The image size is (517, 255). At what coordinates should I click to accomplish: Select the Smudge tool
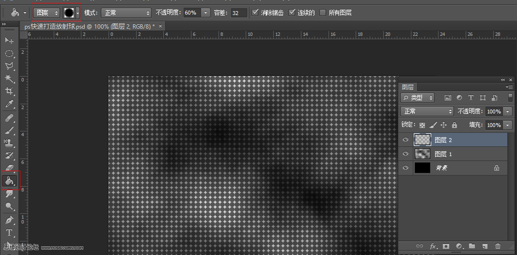click(9, 193)
